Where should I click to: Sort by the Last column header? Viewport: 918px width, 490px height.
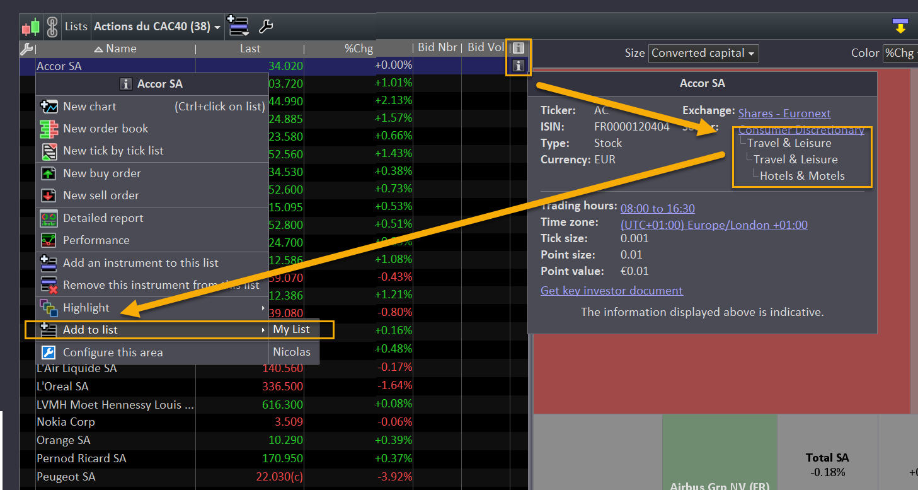coord(250,49)
